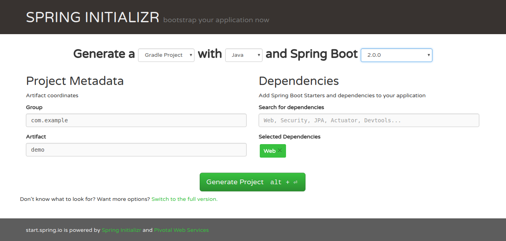Click the Generate Project button

point(252,182)
